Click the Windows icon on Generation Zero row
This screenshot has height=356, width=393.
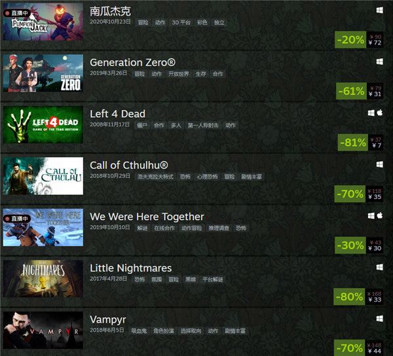tap(379, 62)
